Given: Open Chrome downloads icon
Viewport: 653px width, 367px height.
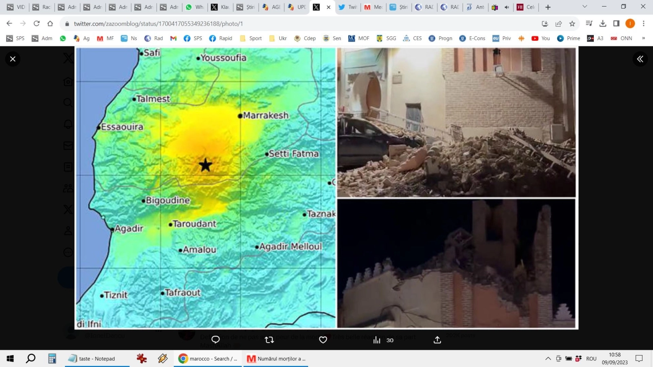Looking at the screenshot, I should [603, 24].
